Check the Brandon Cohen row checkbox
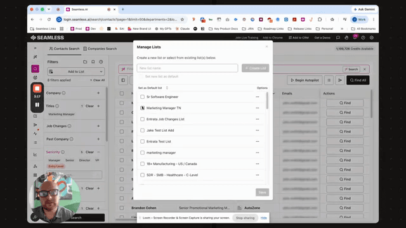406x228 pixels. pyautogui.click(x=122, y=208)
